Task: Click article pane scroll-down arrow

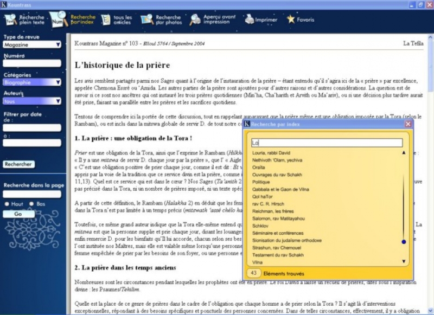Action: tap(430, 311)
